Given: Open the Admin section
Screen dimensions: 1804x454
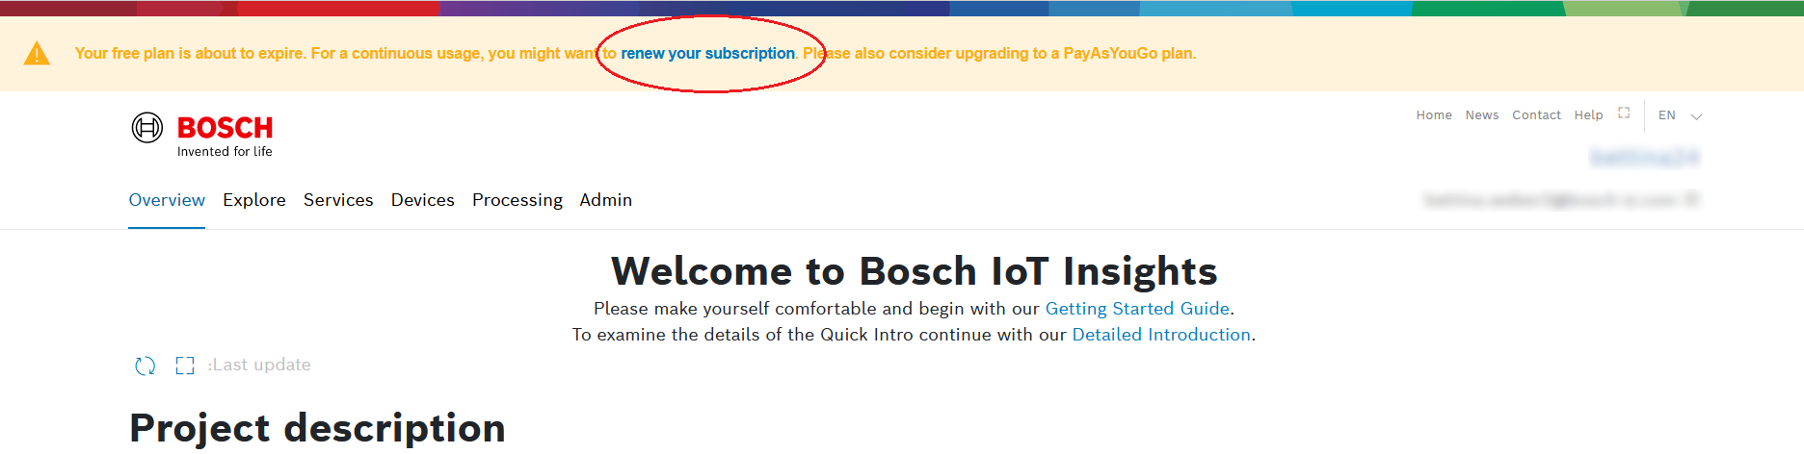Looking at the screenshot, I should [605, 200].
